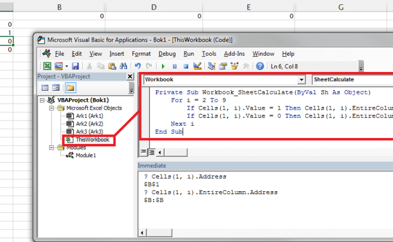This screenshot has height=242, width=393.
Task: Open the Debug menu
Action: (x=167, y=54)
